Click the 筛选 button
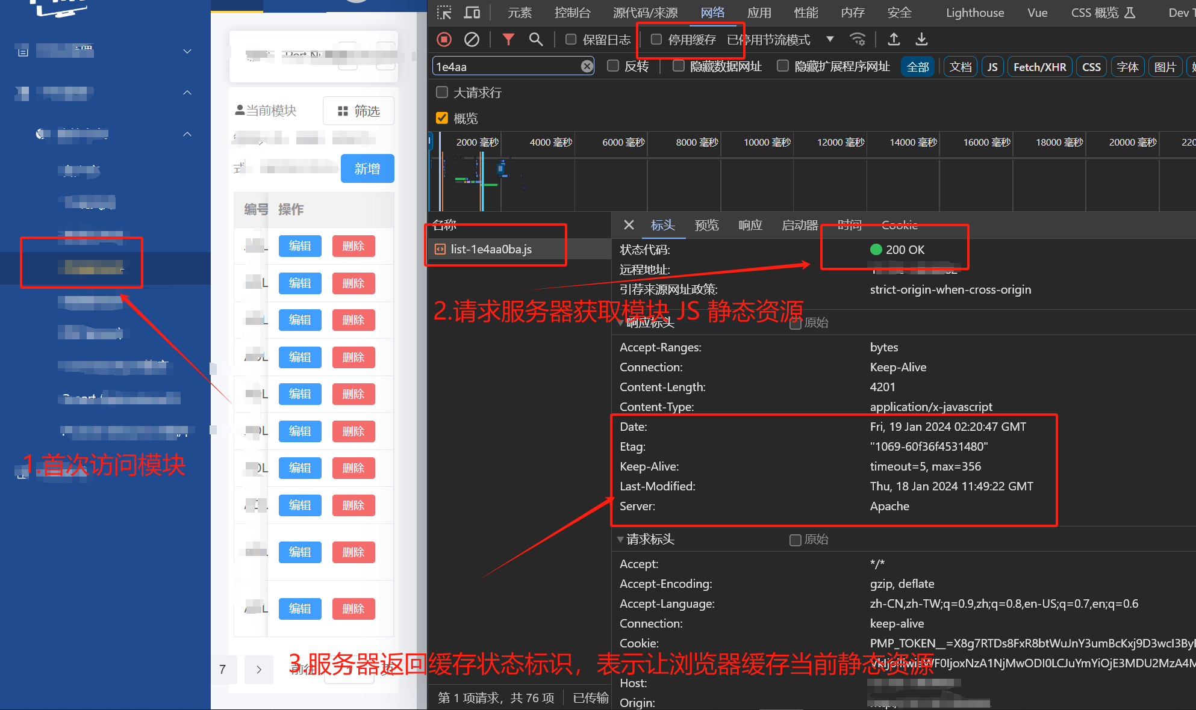 358,111
